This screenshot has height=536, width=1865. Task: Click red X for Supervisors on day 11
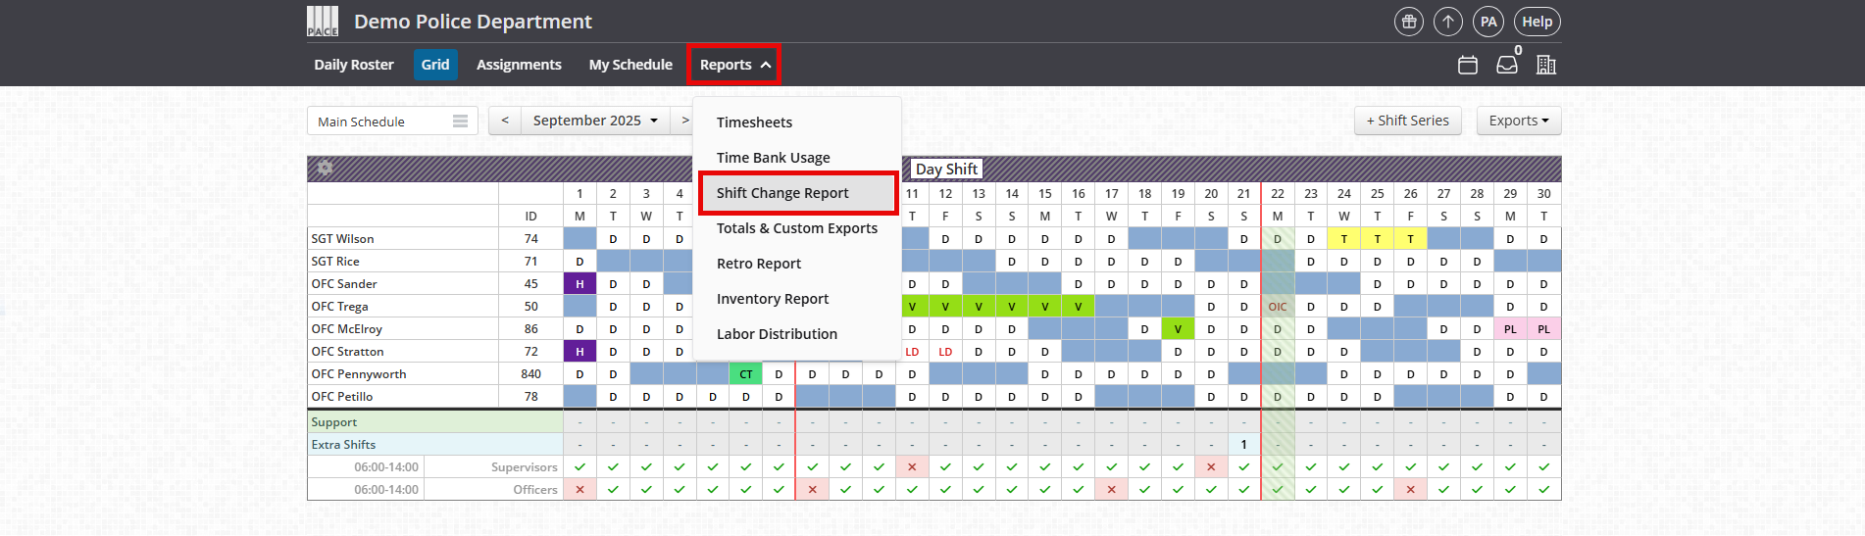(912, 466)
